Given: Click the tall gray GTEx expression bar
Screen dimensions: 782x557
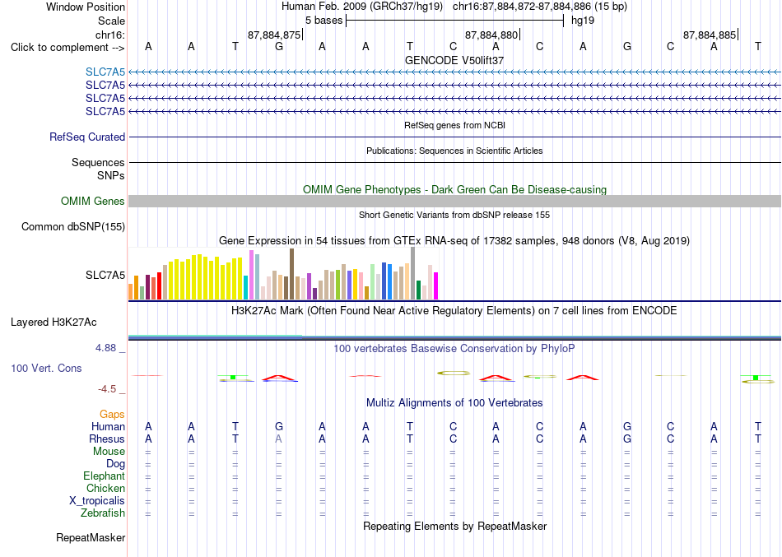Looking at the screenshot, I should [413, 273].
